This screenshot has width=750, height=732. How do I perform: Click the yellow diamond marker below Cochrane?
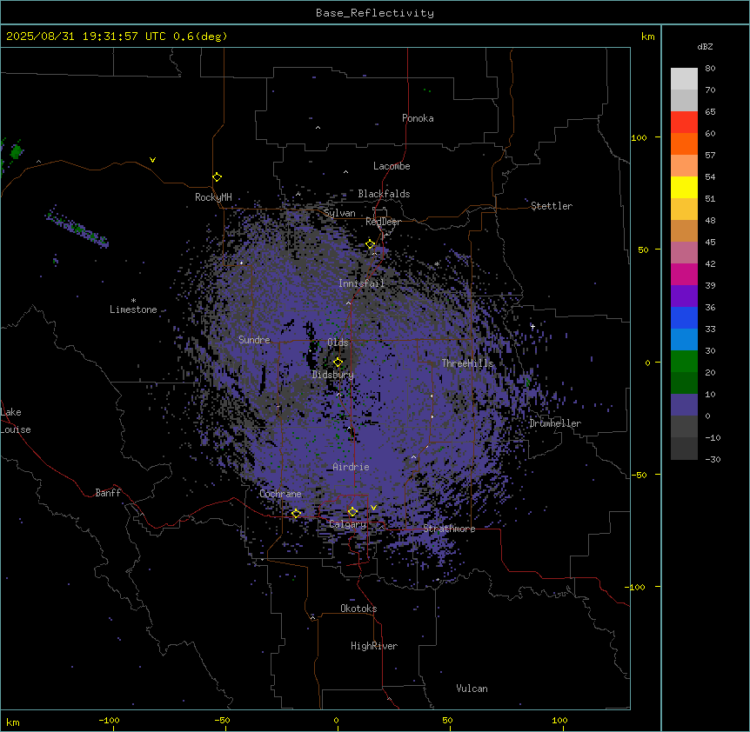(x=296, y=514)
